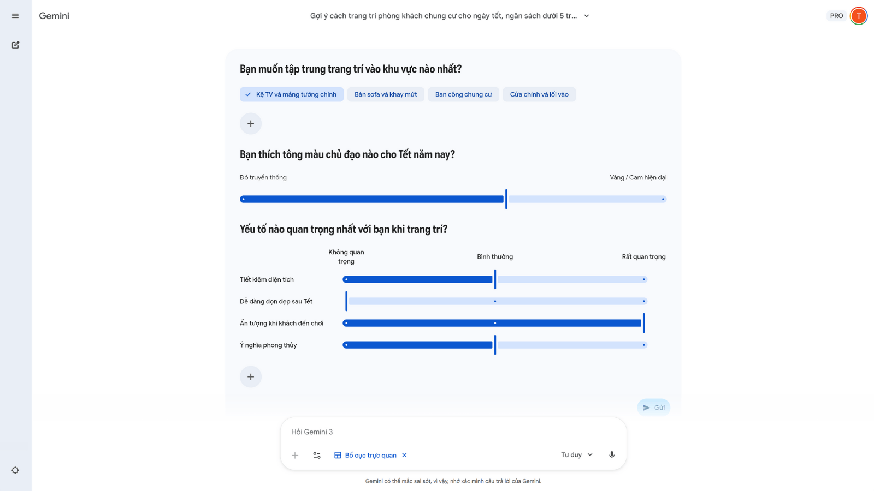Adjust the Tết color tone slider

[506, 199]
